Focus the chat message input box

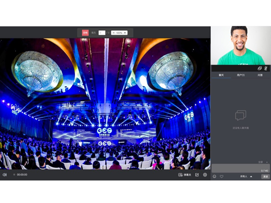[x=241, y=168]
